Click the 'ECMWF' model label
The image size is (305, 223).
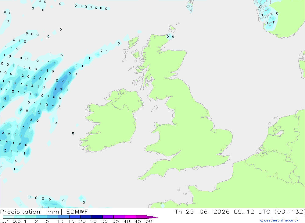coord(77,211)
